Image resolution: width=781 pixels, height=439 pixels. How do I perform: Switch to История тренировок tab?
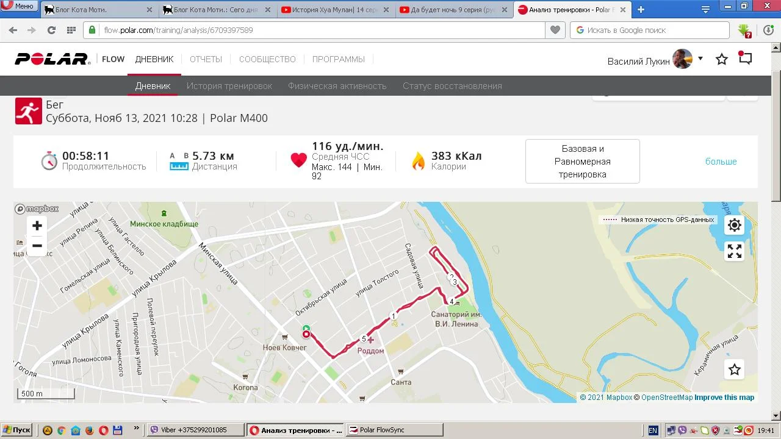pos(229,86)
